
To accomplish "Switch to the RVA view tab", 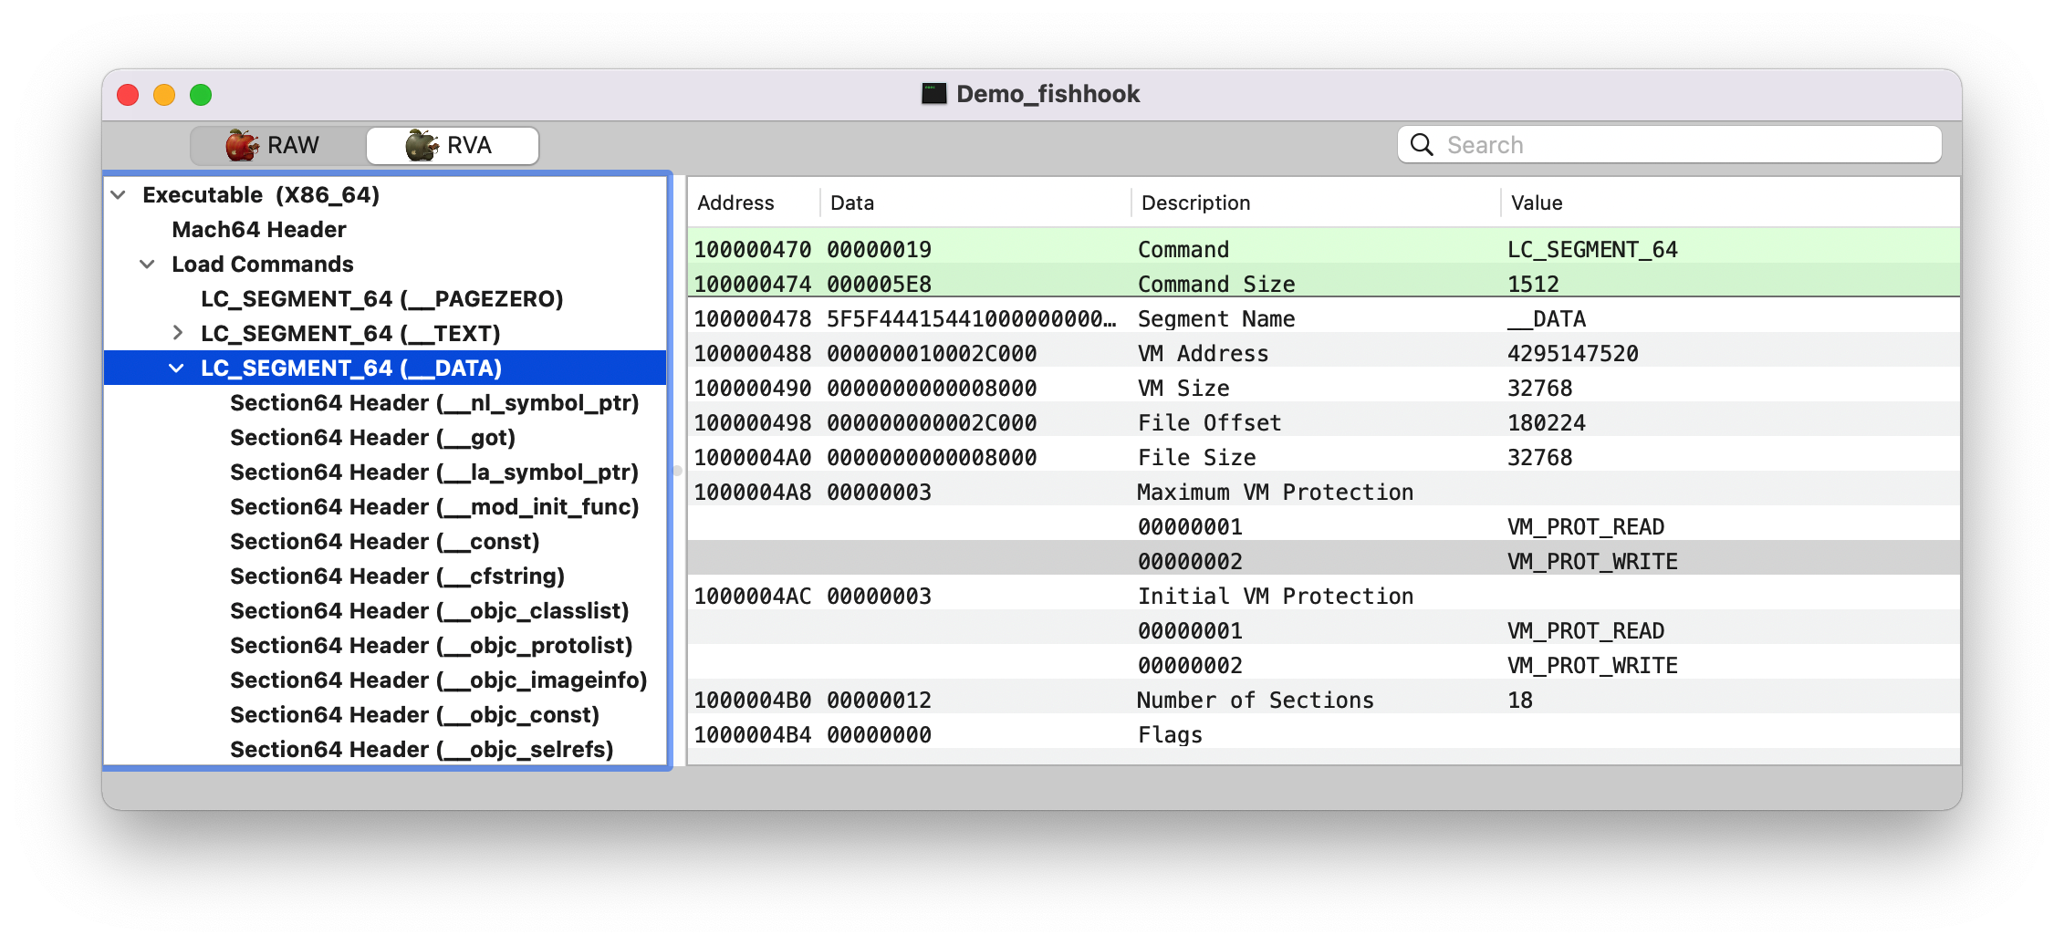I will 452,145.
